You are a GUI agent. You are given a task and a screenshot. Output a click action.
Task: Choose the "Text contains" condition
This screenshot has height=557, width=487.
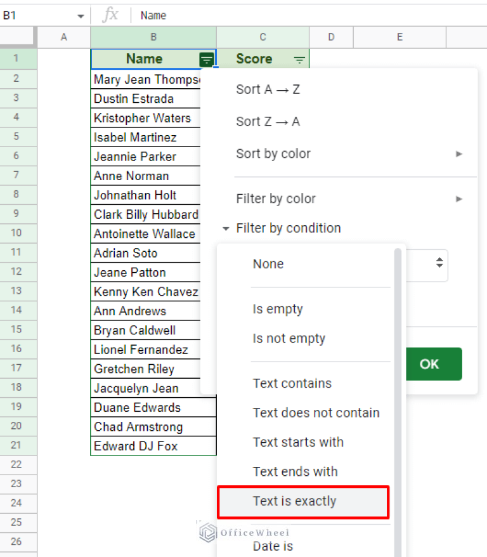(292, 383)
